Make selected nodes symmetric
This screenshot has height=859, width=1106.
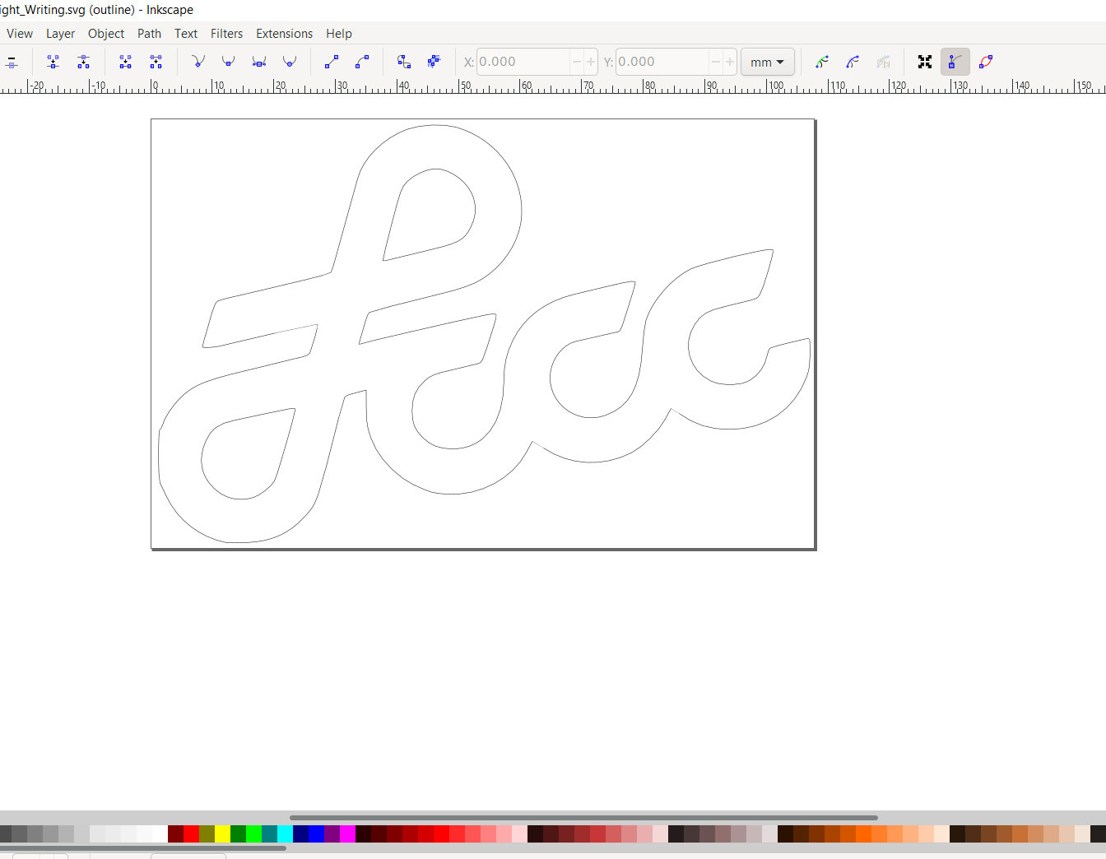pyautogui.click(x=258, y=62)
